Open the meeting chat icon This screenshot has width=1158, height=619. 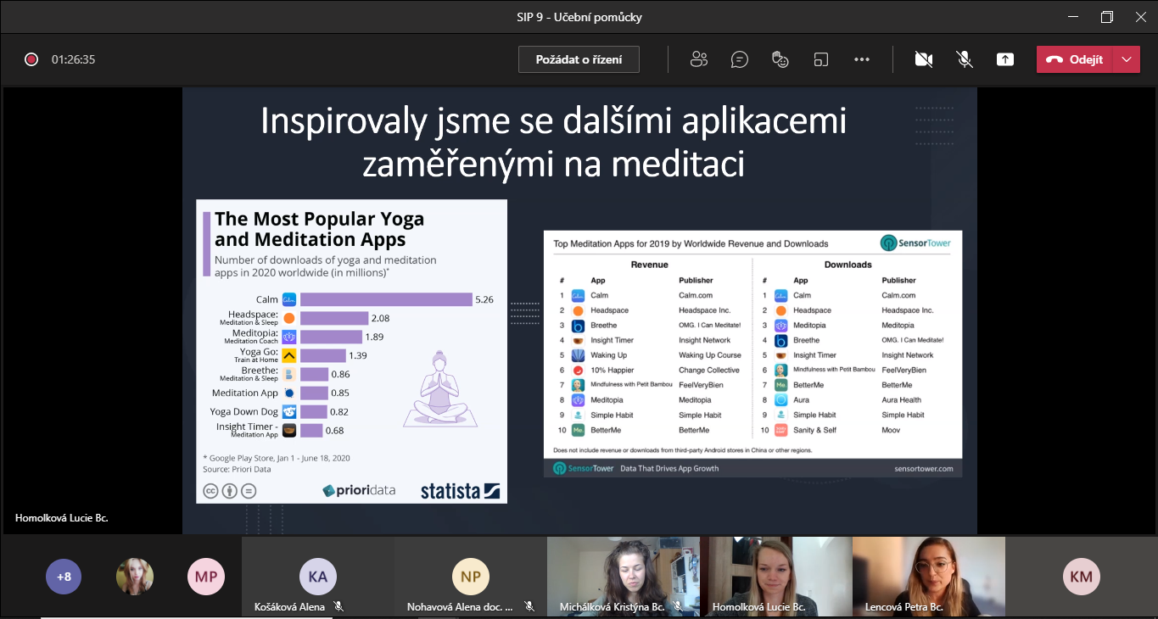[x=740, y=59]
